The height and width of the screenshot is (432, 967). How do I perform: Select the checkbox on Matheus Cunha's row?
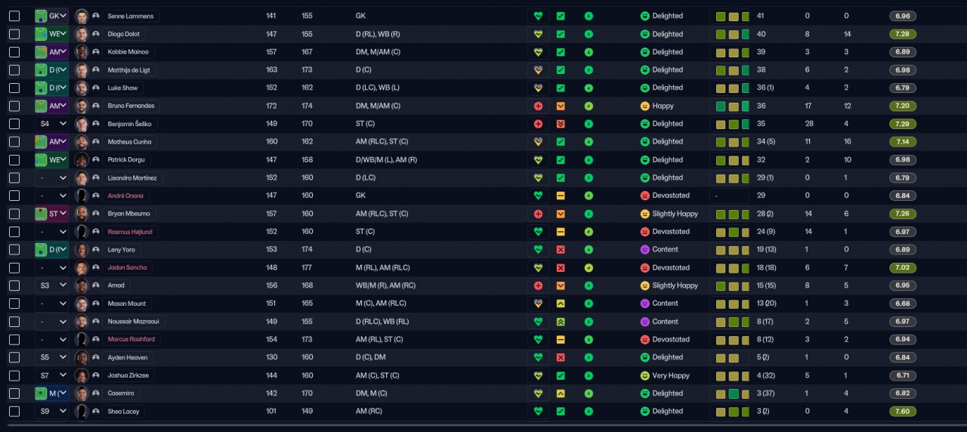(x=14, y=142)
